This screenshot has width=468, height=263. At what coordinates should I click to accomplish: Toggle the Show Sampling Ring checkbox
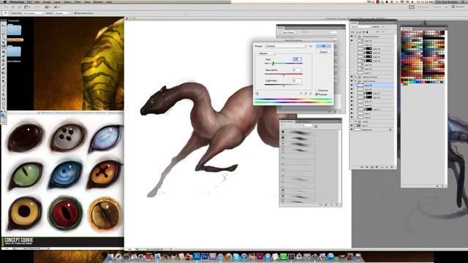[x=75, y=13]
